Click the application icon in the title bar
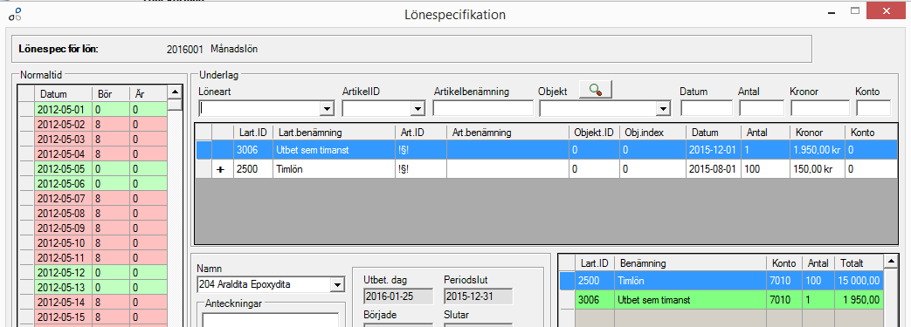 click(x=15, y=14)
